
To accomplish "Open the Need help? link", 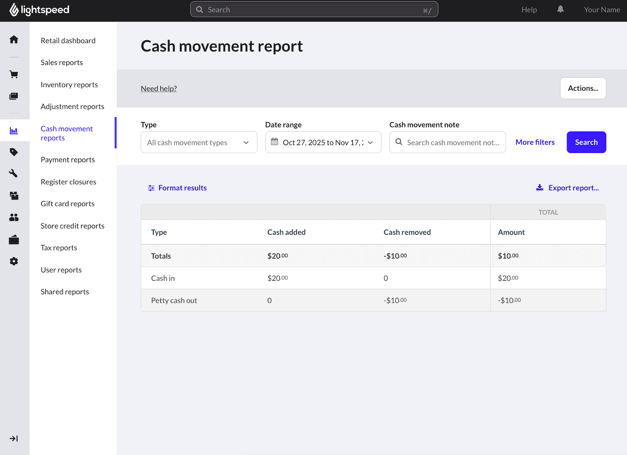I will 159,88.
